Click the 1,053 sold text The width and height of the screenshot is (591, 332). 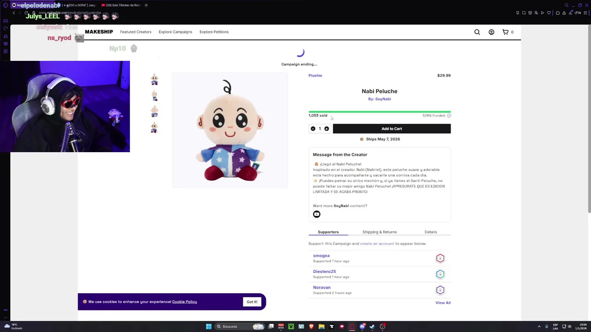(318, 115)
